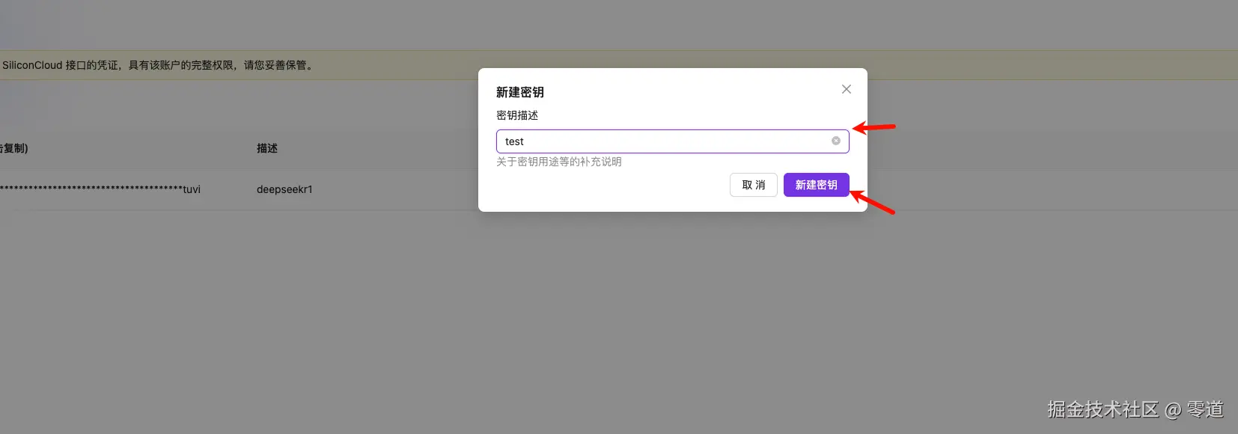The image size is (1238, 434).
Task: Click the 密钥描述 field label
Action: click(x=517, y=115)
